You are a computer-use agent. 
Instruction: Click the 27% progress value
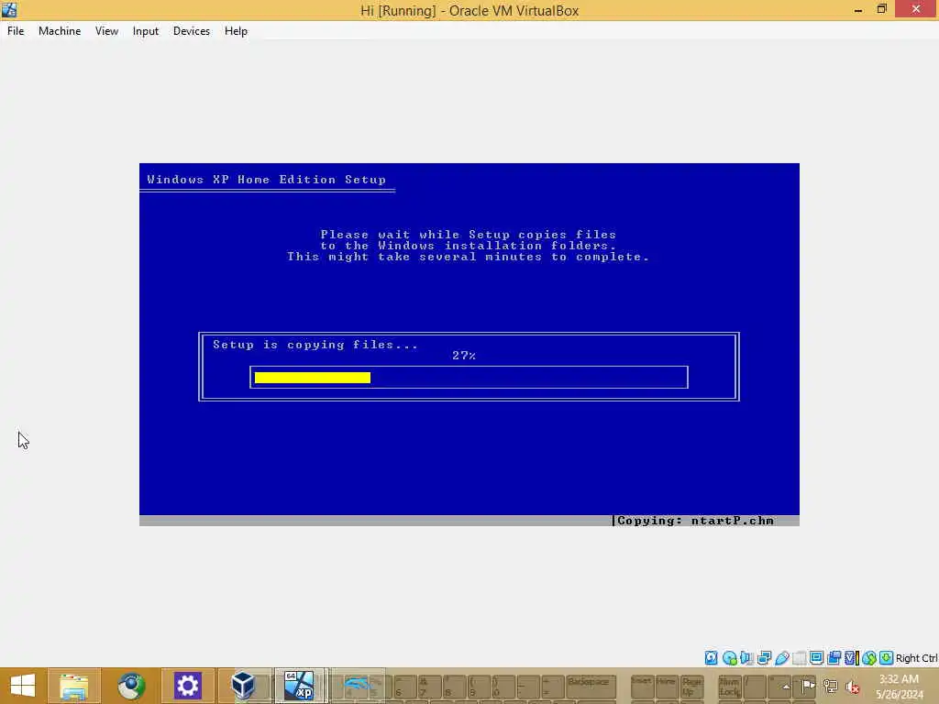tap(464, 356)
